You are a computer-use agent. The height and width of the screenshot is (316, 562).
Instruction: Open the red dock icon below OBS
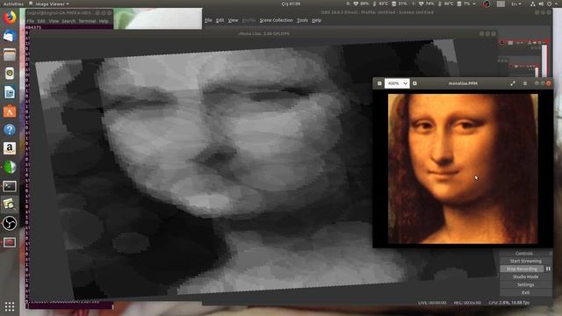[10, 242]
